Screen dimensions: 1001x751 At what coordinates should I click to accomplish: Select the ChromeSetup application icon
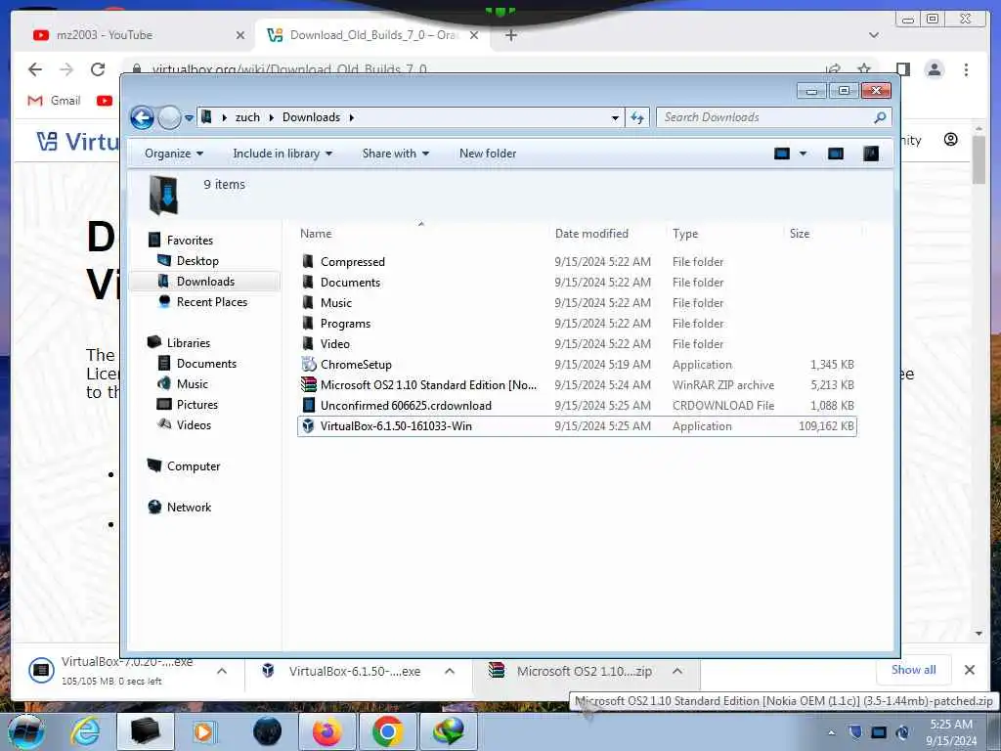[308, 364]
